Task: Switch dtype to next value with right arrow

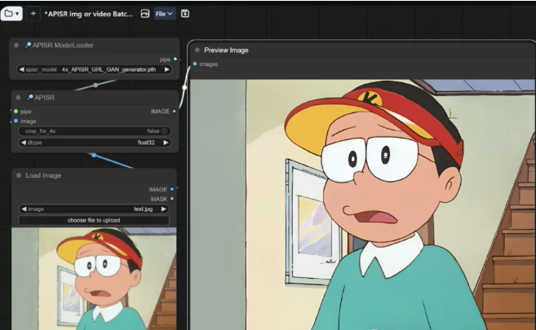Action: pos(166,143)
